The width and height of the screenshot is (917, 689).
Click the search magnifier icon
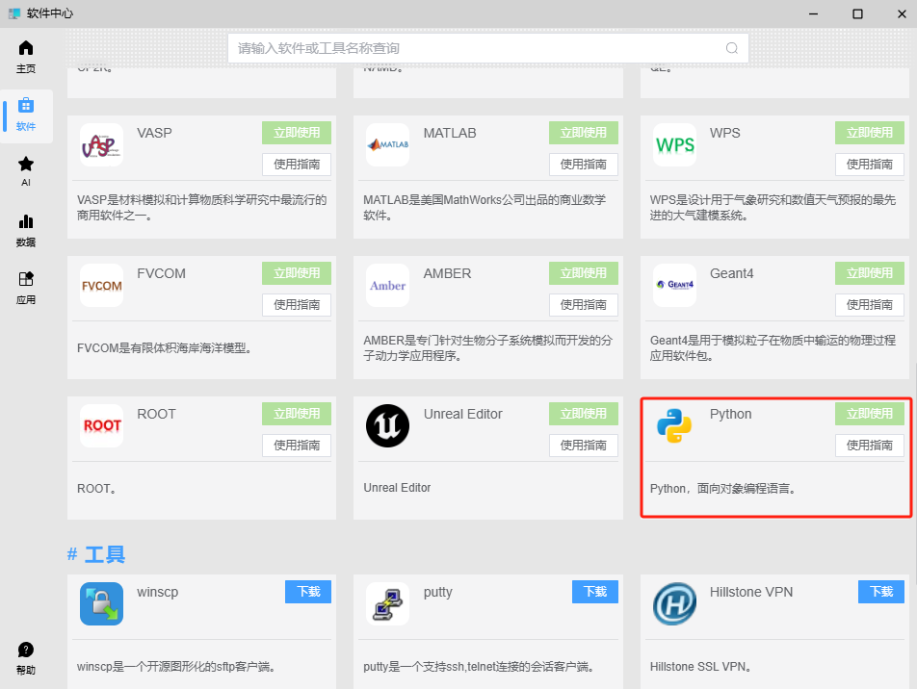[x=732, y=48]
